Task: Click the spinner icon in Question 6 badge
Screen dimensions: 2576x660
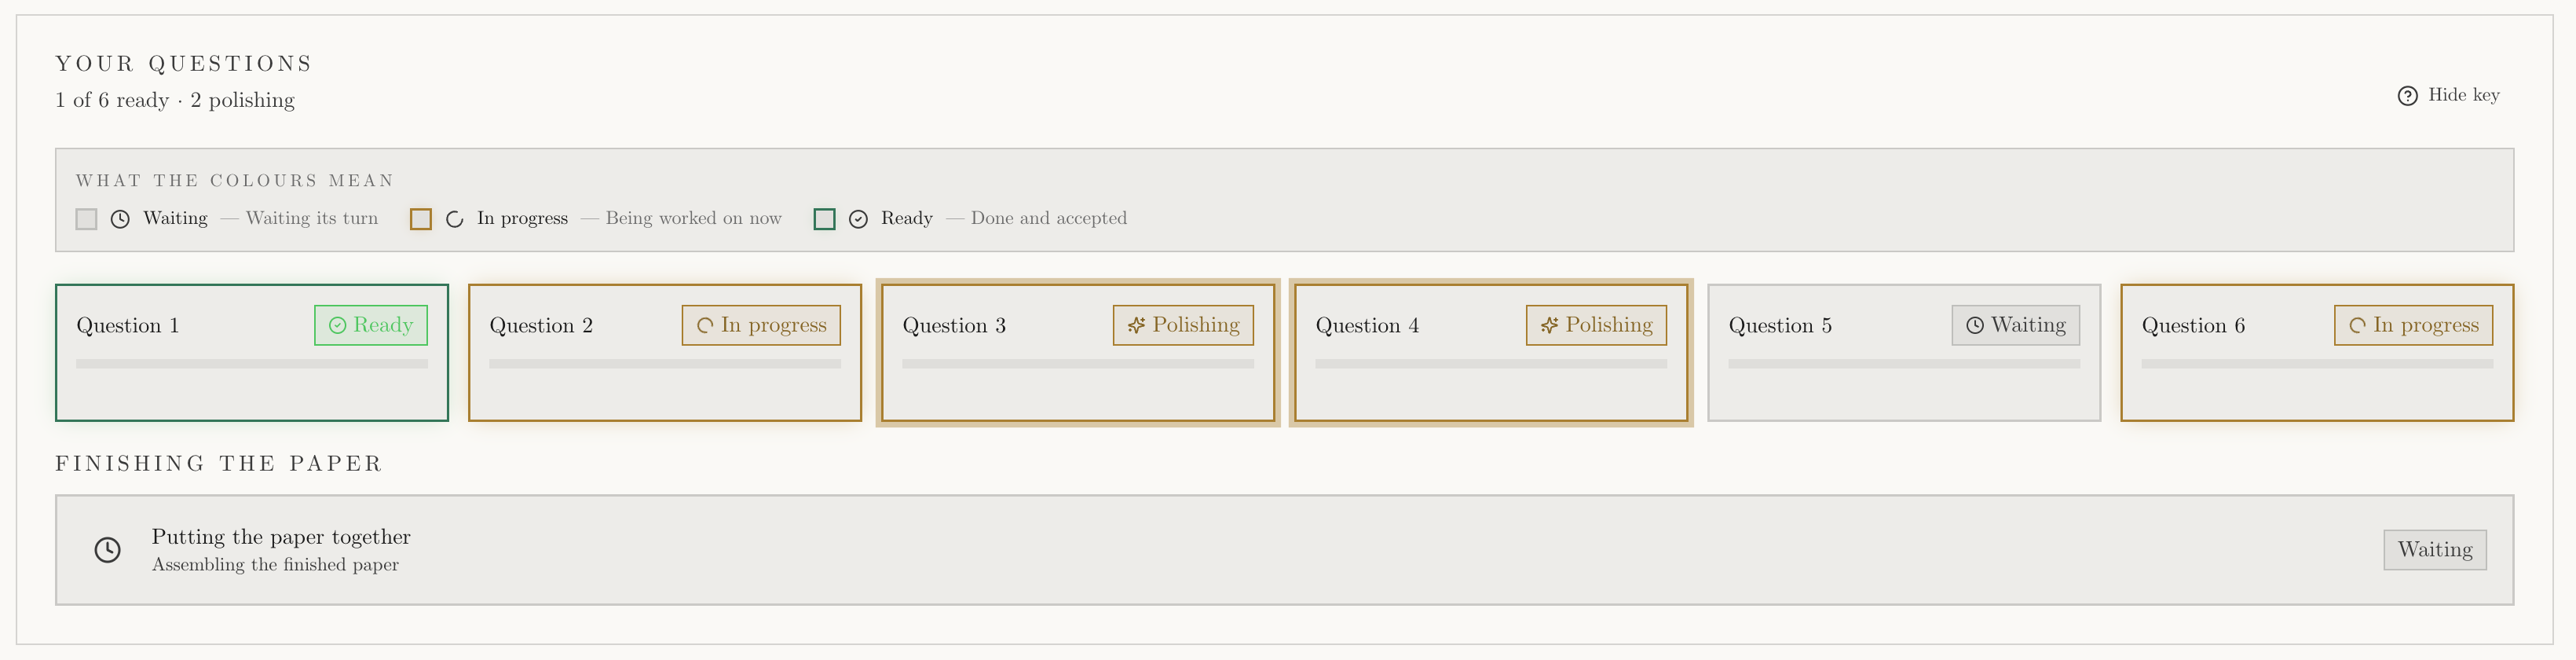Action: [x=2358, y=325]
